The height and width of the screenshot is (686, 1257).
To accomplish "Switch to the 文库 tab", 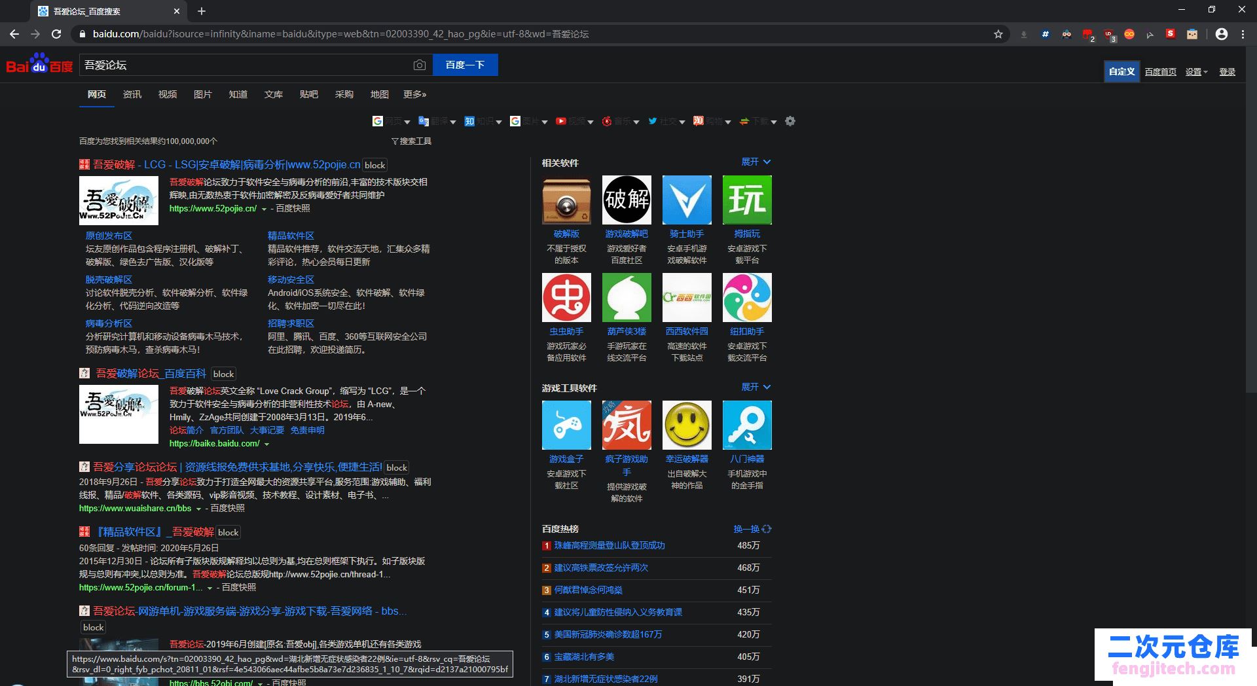I will 274,94.
